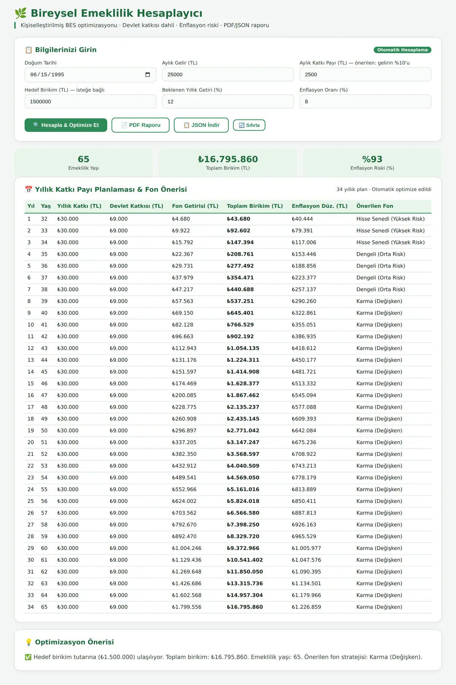Click the leaf logo beside the title

click(x=21, y=13)
